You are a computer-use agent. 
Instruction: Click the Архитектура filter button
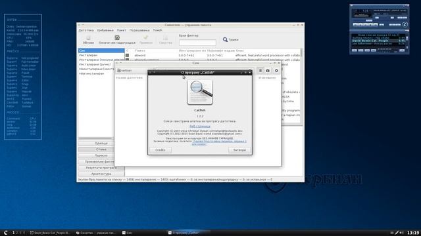[x=101, y=174]
